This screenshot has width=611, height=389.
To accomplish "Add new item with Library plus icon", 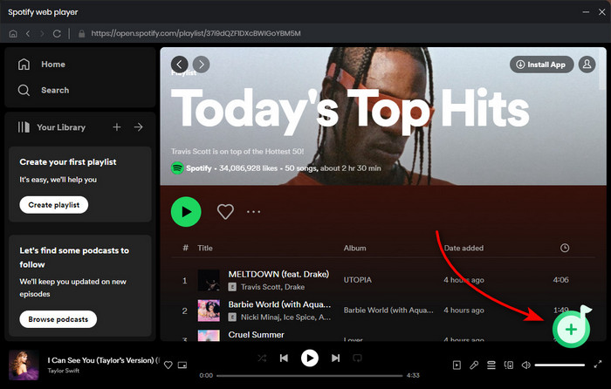I will pyautogui.click(x=116, y=127).
